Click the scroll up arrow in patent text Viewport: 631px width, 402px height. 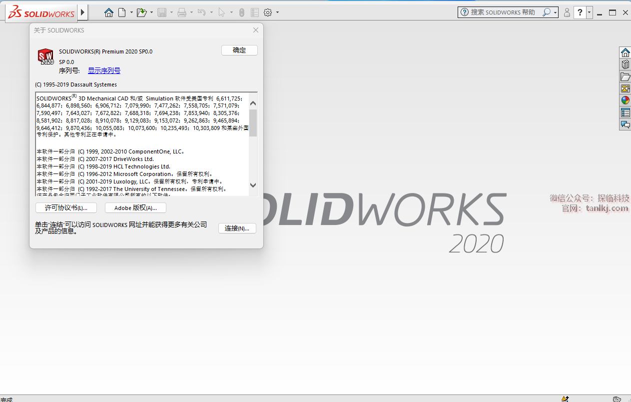(253, 103)
